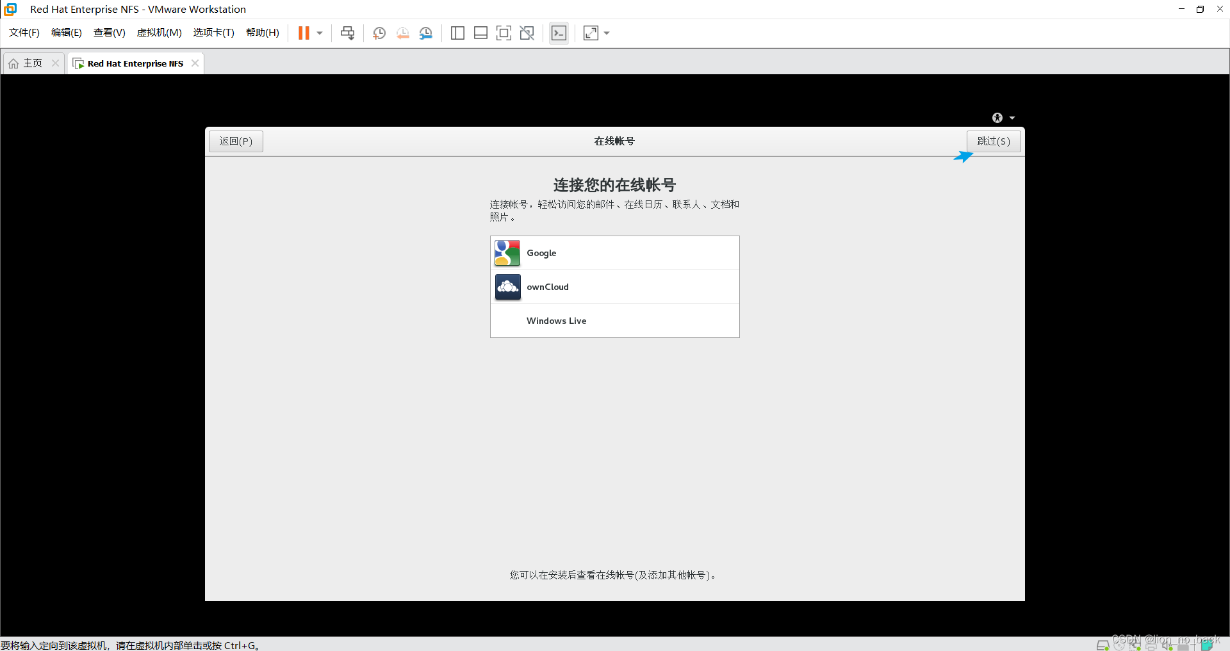
Task: Click the ownCloud cloud logo icon
Action: point(507,287)
